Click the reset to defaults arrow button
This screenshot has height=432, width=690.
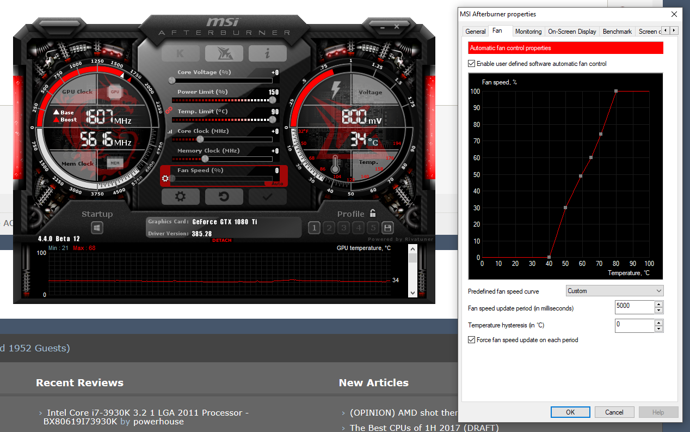[x=224, y=197]
